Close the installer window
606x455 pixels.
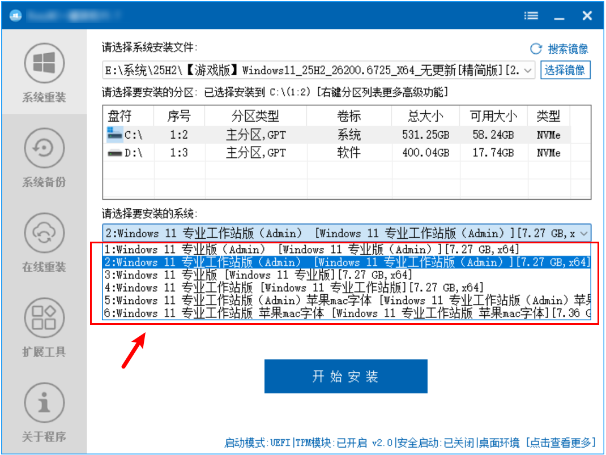point(587,15)
